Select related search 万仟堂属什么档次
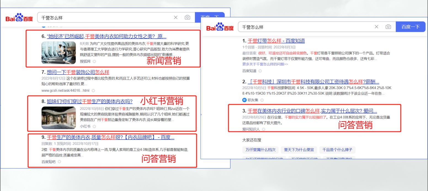 [260, 150]
